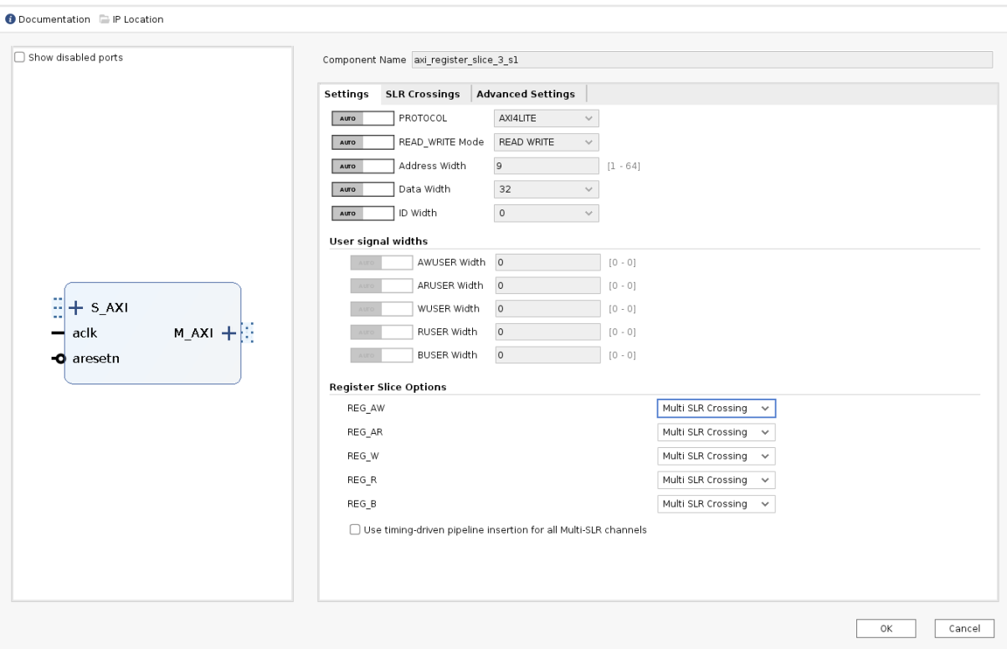Click the 'Register Slice Options' heading
The width and height of the screenshot is (1007, 649).
click(x=386, y=387)
